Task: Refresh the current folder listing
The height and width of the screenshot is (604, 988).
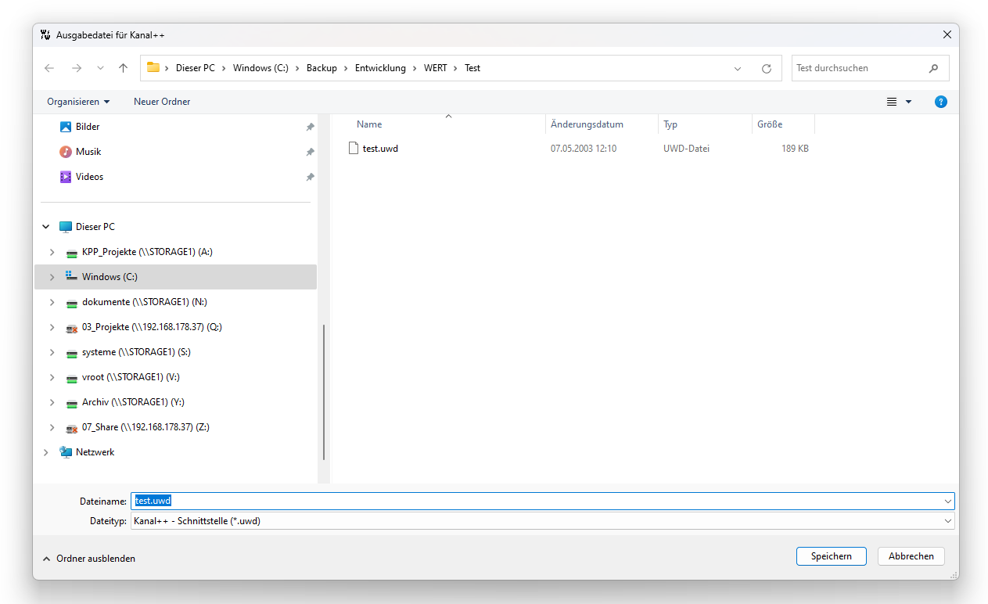Action: coord(767,68)
